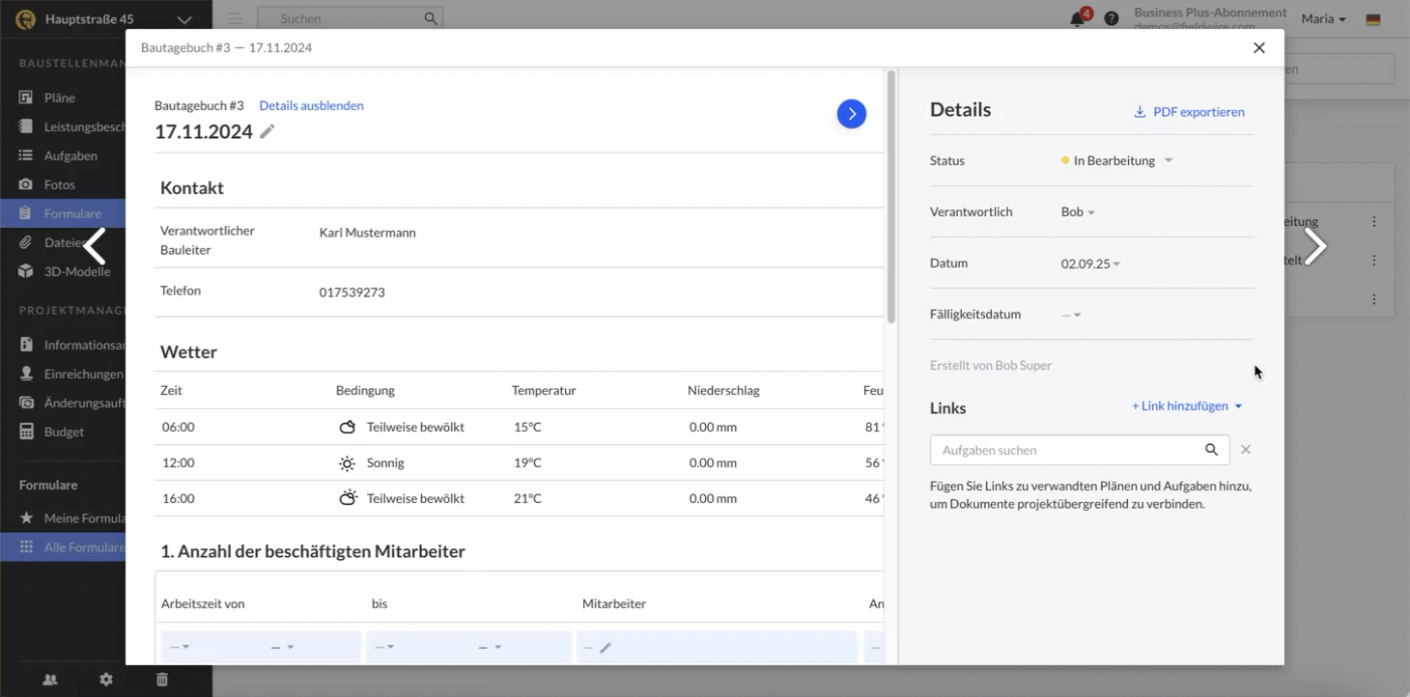
Task: Click the blue next-arrow circle button
Action: coord(851,114)
